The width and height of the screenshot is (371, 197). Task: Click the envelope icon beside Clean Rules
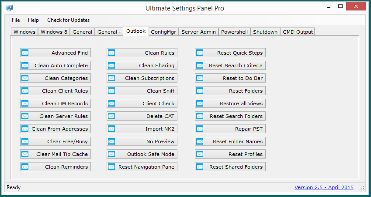(x=111, y=53)
